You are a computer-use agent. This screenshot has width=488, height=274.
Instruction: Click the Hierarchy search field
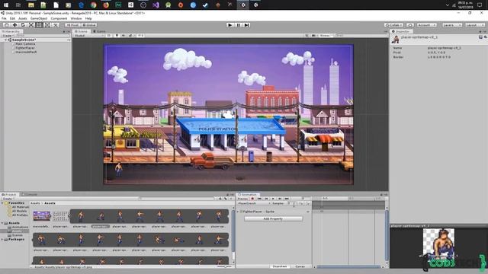coord(42,36)
